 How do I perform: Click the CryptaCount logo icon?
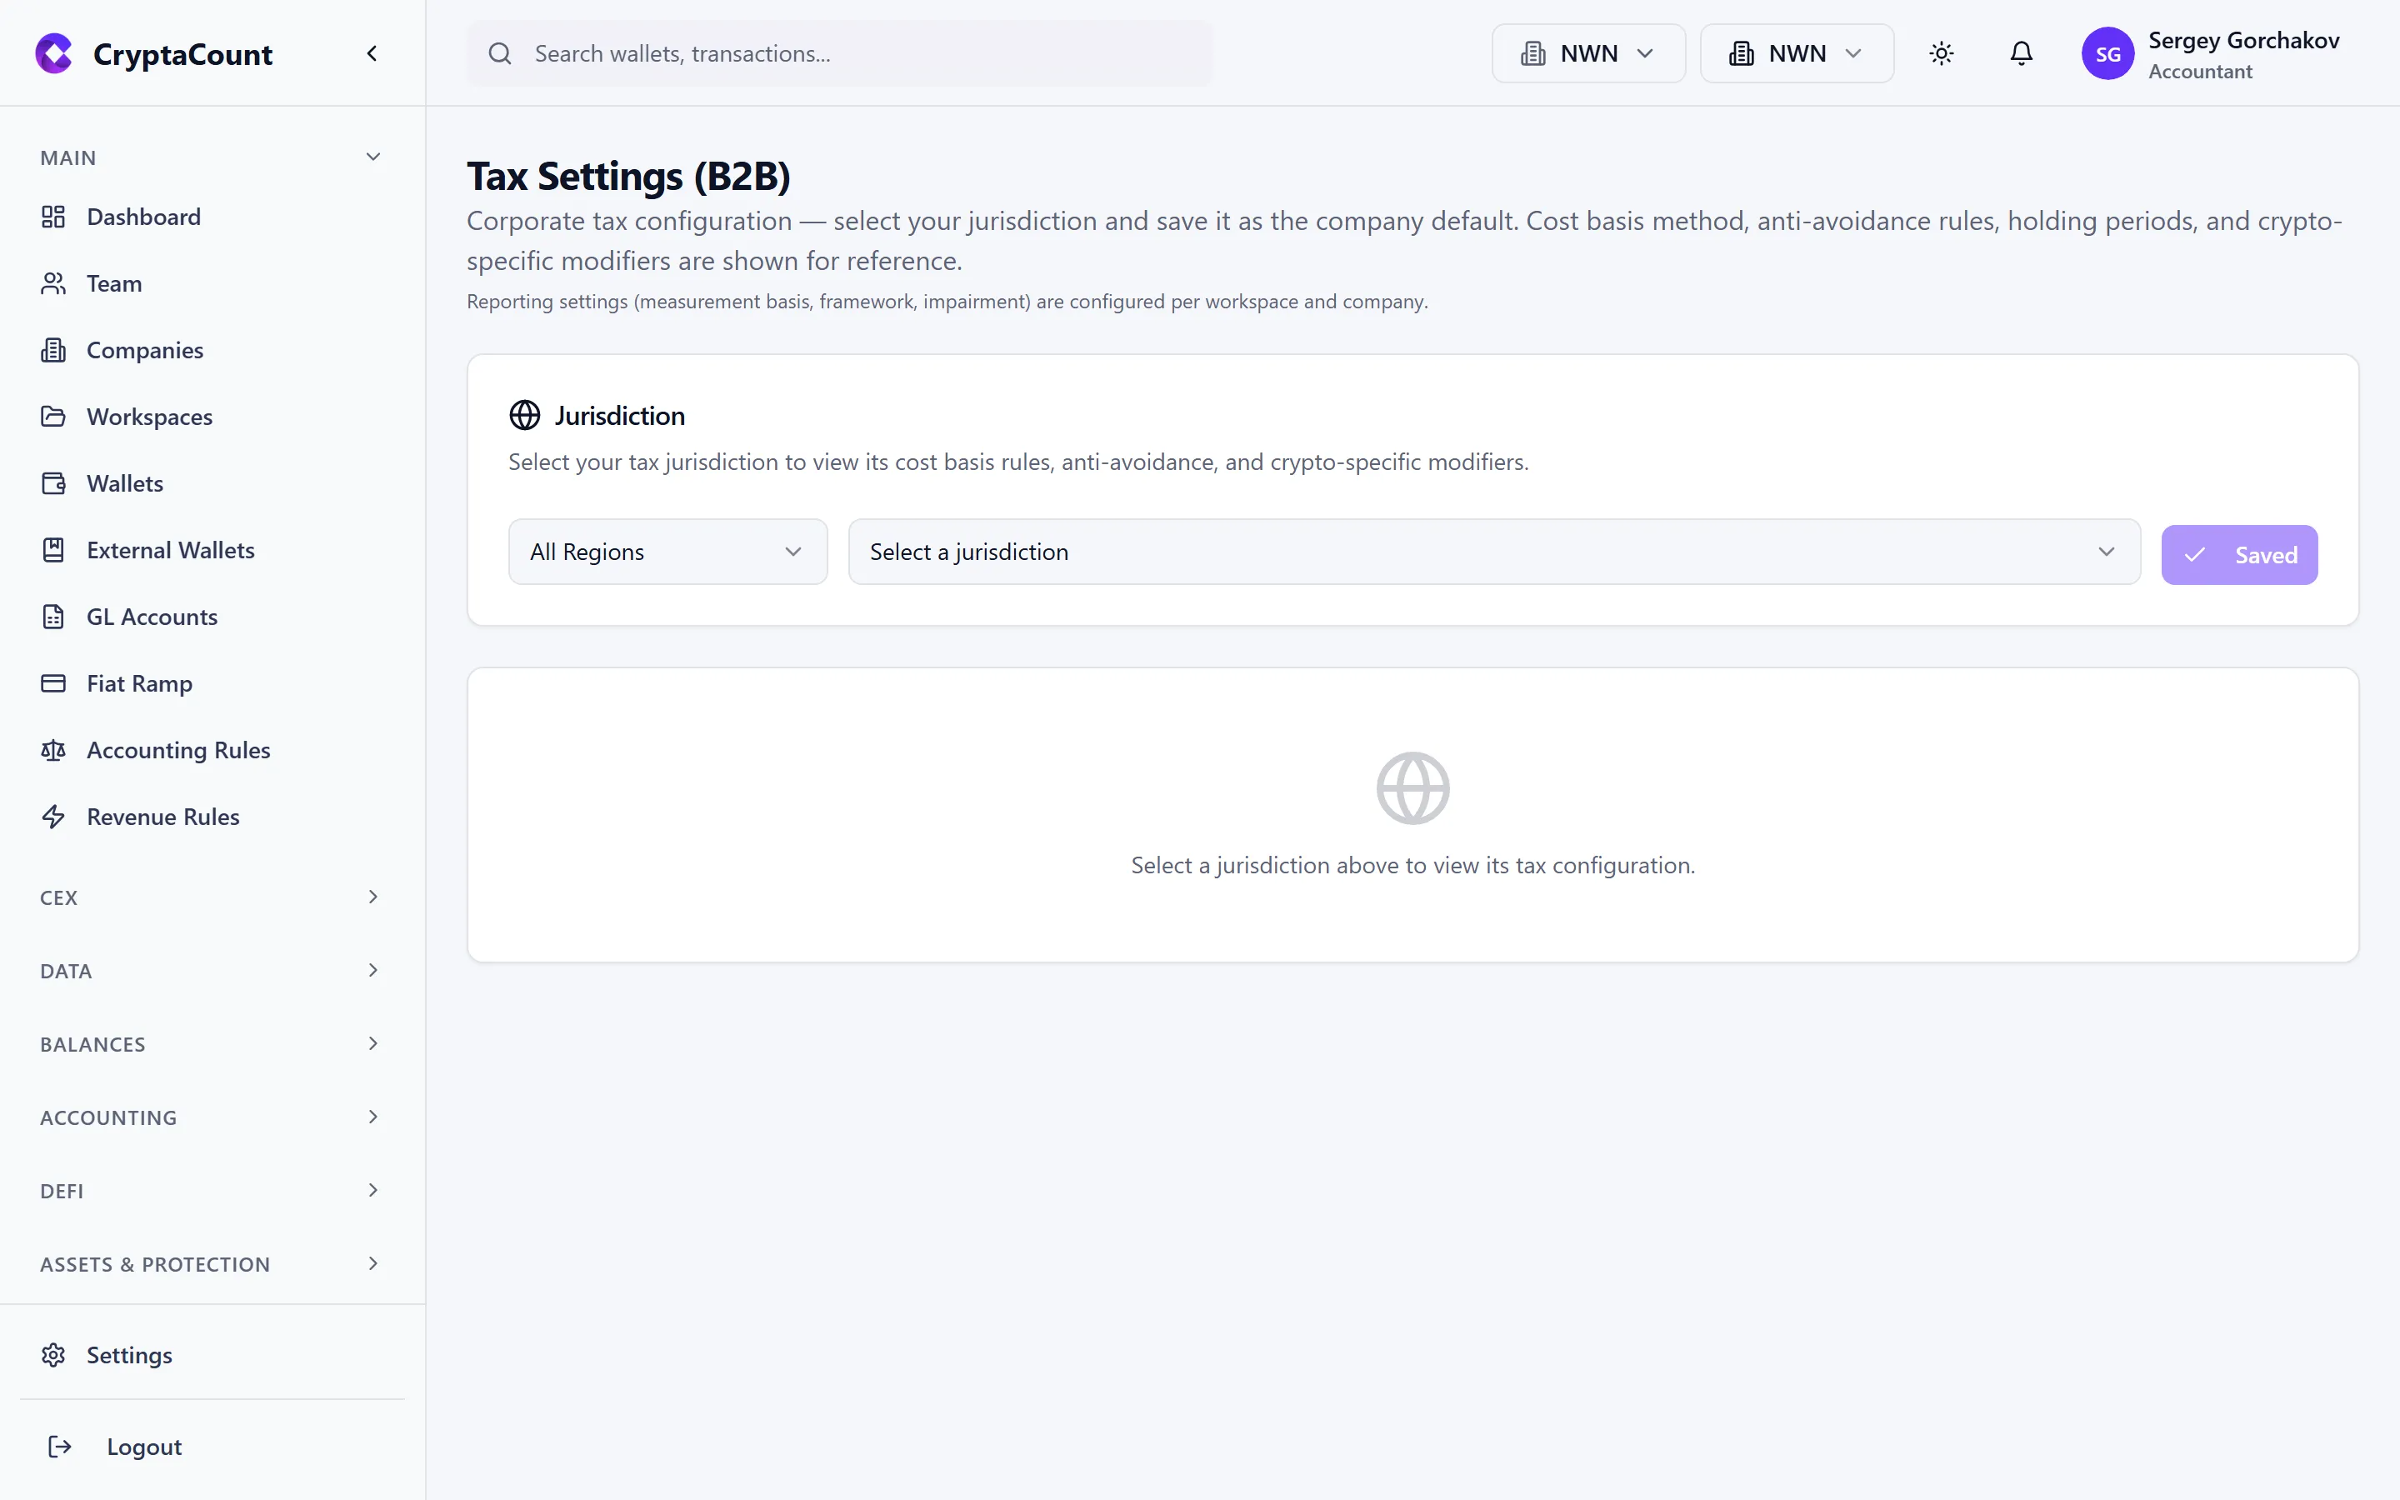[53, 52]
